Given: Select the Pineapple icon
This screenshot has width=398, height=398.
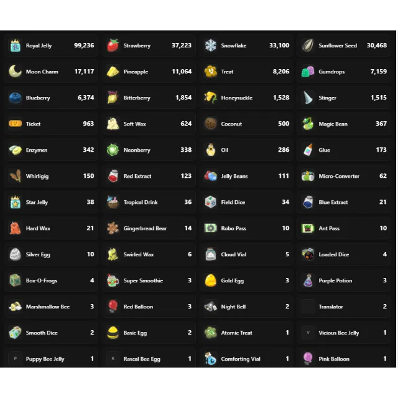Looking at the screenshot, I should click(x=113, y=72).
